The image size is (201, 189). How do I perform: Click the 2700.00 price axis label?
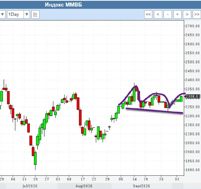tap(192, 26)
